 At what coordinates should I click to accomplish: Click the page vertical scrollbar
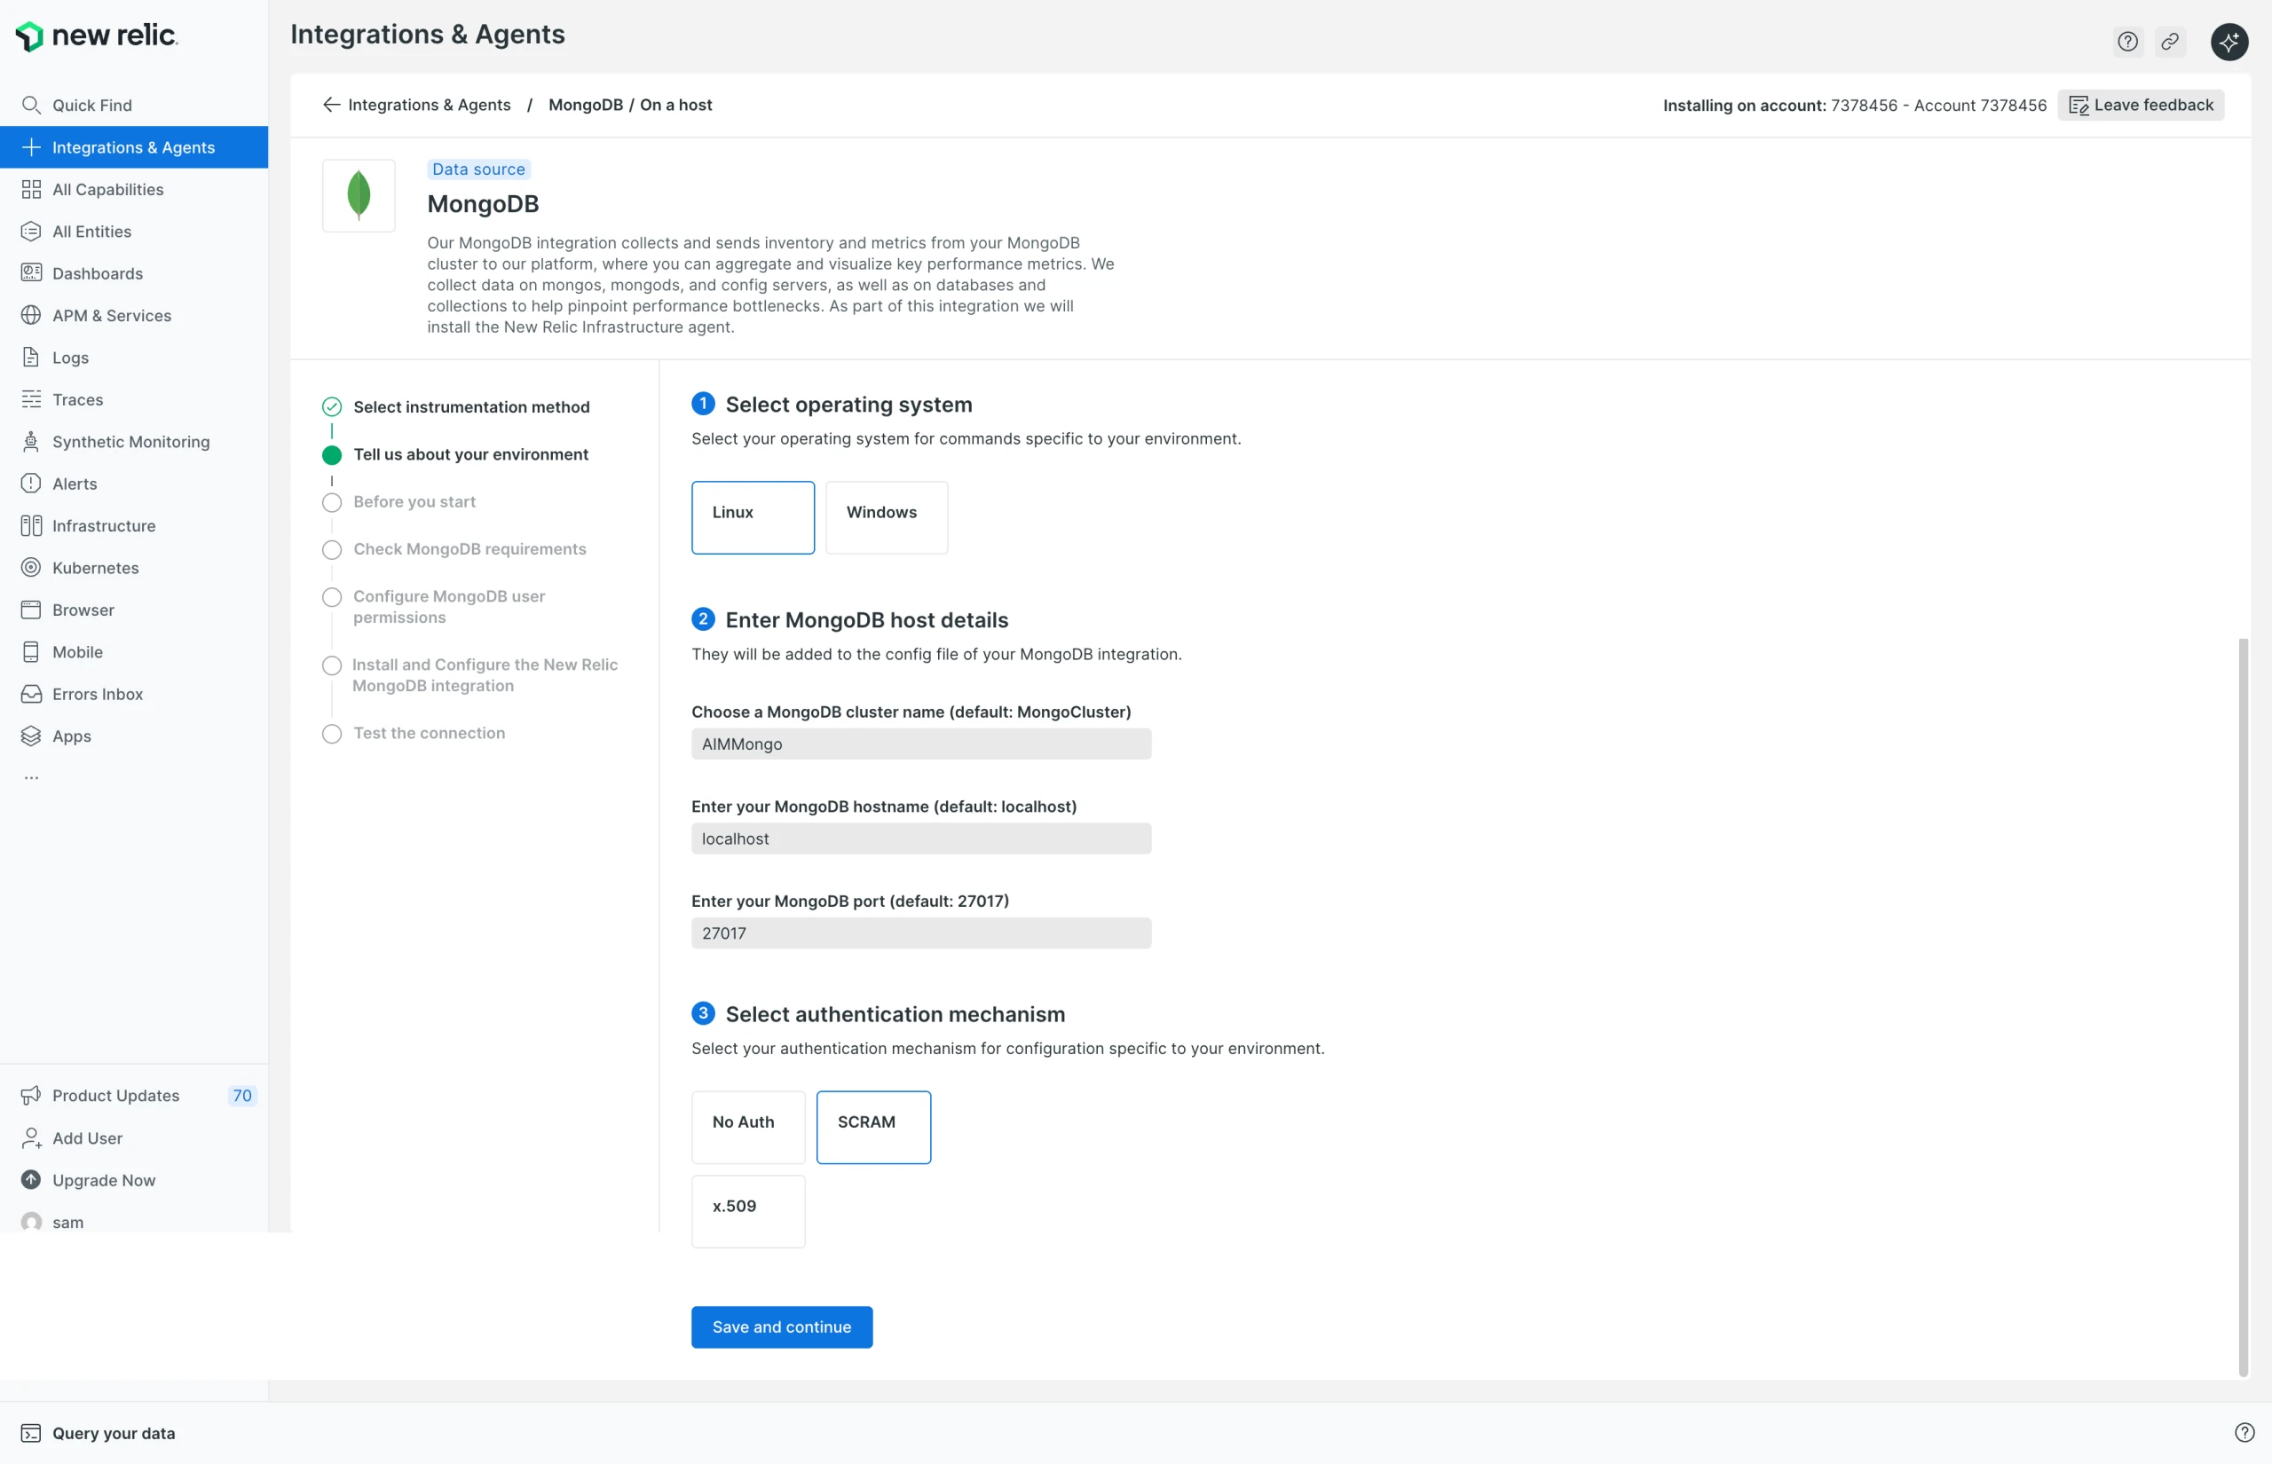click(2244, 1008)
